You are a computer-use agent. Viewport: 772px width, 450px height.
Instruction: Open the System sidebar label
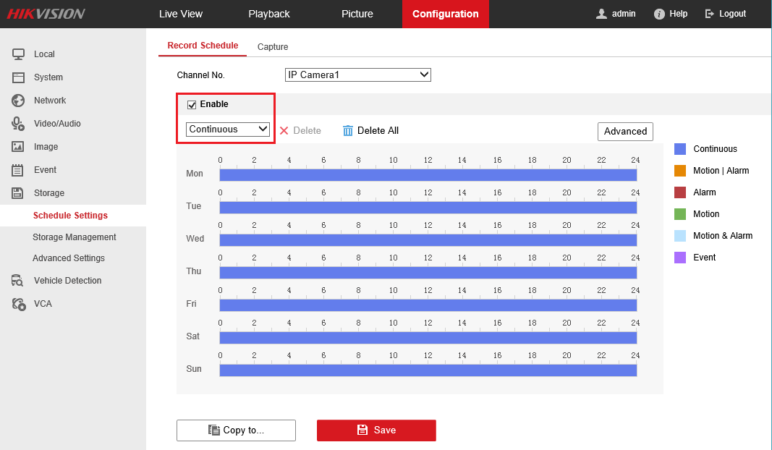48,77
